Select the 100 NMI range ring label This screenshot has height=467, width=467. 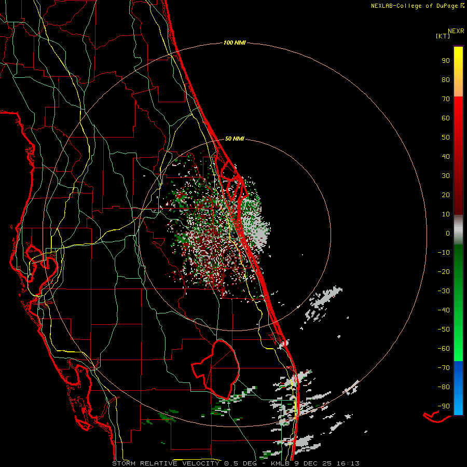point(235,43)
